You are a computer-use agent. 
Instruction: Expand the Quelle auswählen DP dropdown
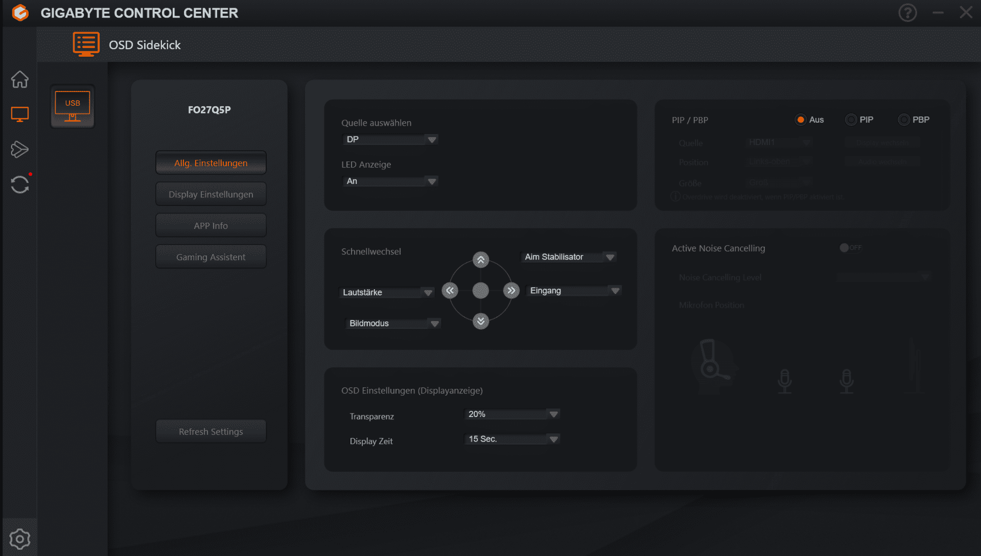click(389, 140)
